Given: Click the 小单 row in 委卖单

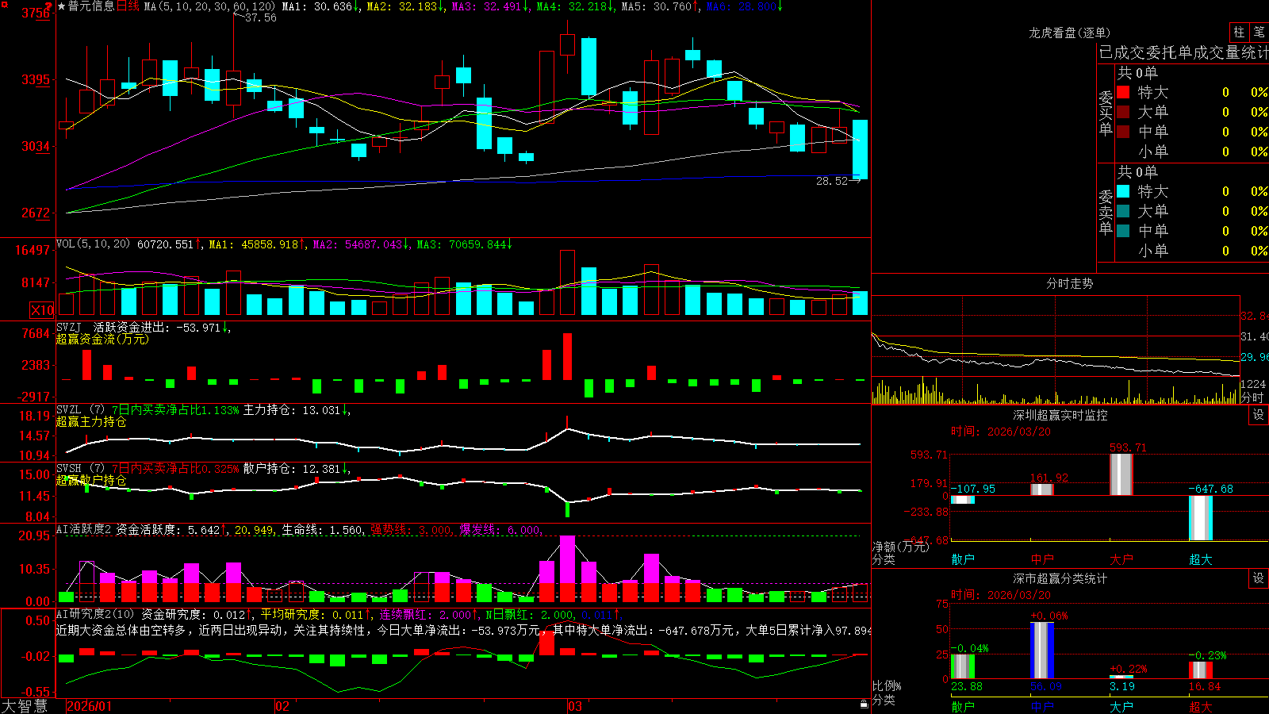Looking at the screenshot, I should [x=1192, y=251].
